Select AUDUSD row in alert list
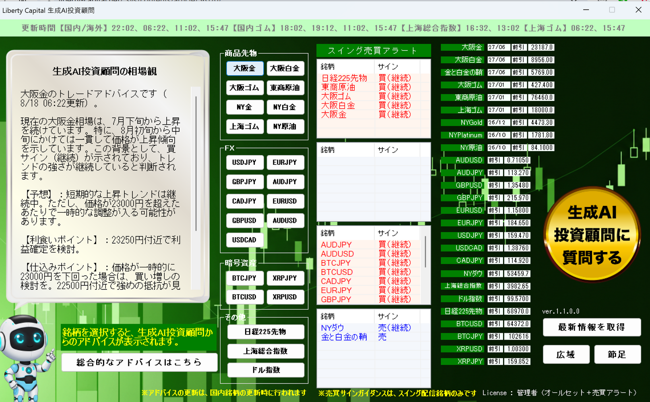The height and width of the screenshot is (402, 650). [x=369, y=254]
